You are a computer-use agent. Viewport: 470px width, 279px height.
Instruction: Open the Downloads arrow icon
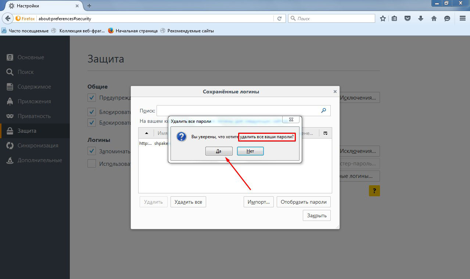click(x=421, y=18)
